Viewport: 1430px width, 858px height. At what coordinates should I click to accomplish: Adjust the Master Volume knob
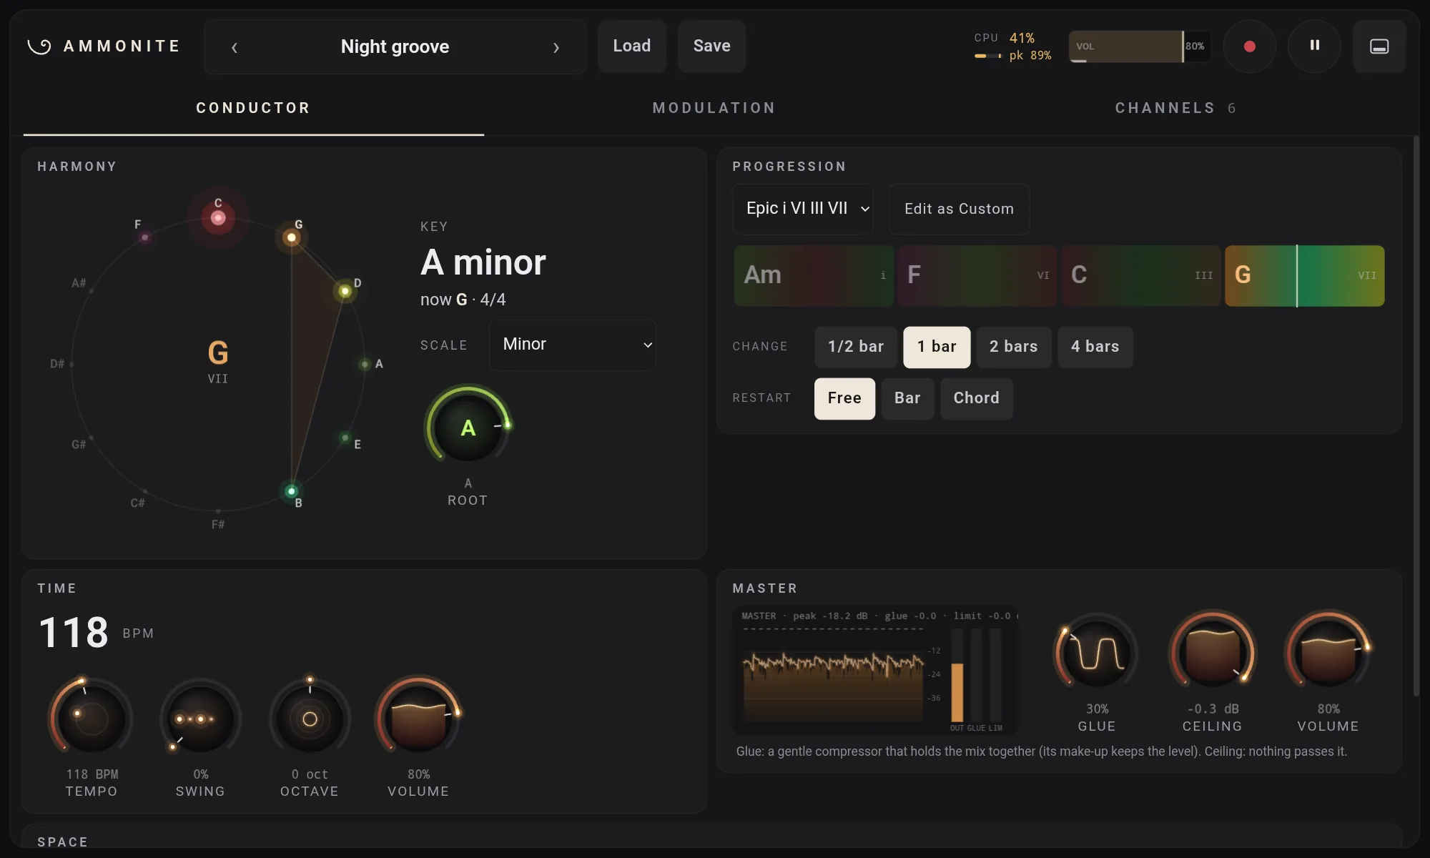1328,653
